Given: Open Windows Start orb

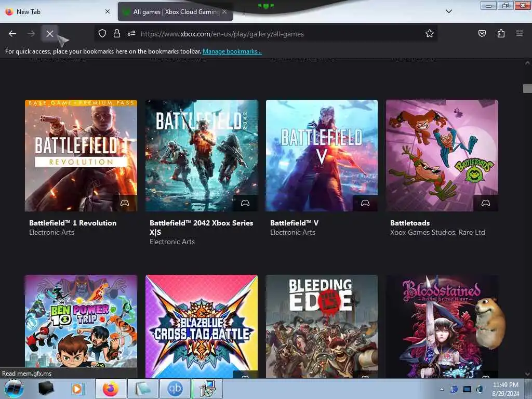Looking at the screenshot, I should [x=14, y=389].
